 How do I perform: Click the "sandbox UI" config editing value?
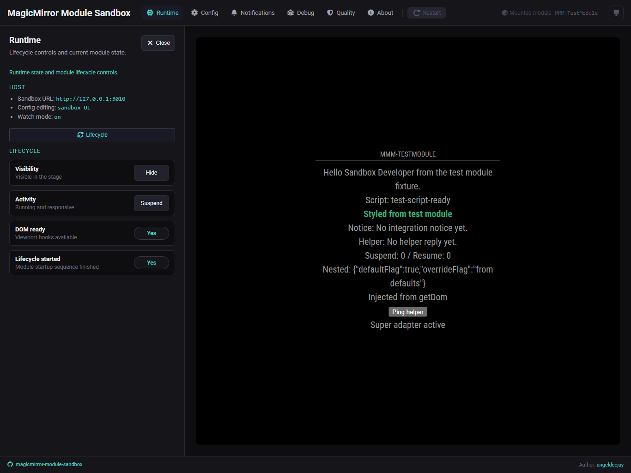click(x=74, y=108)
